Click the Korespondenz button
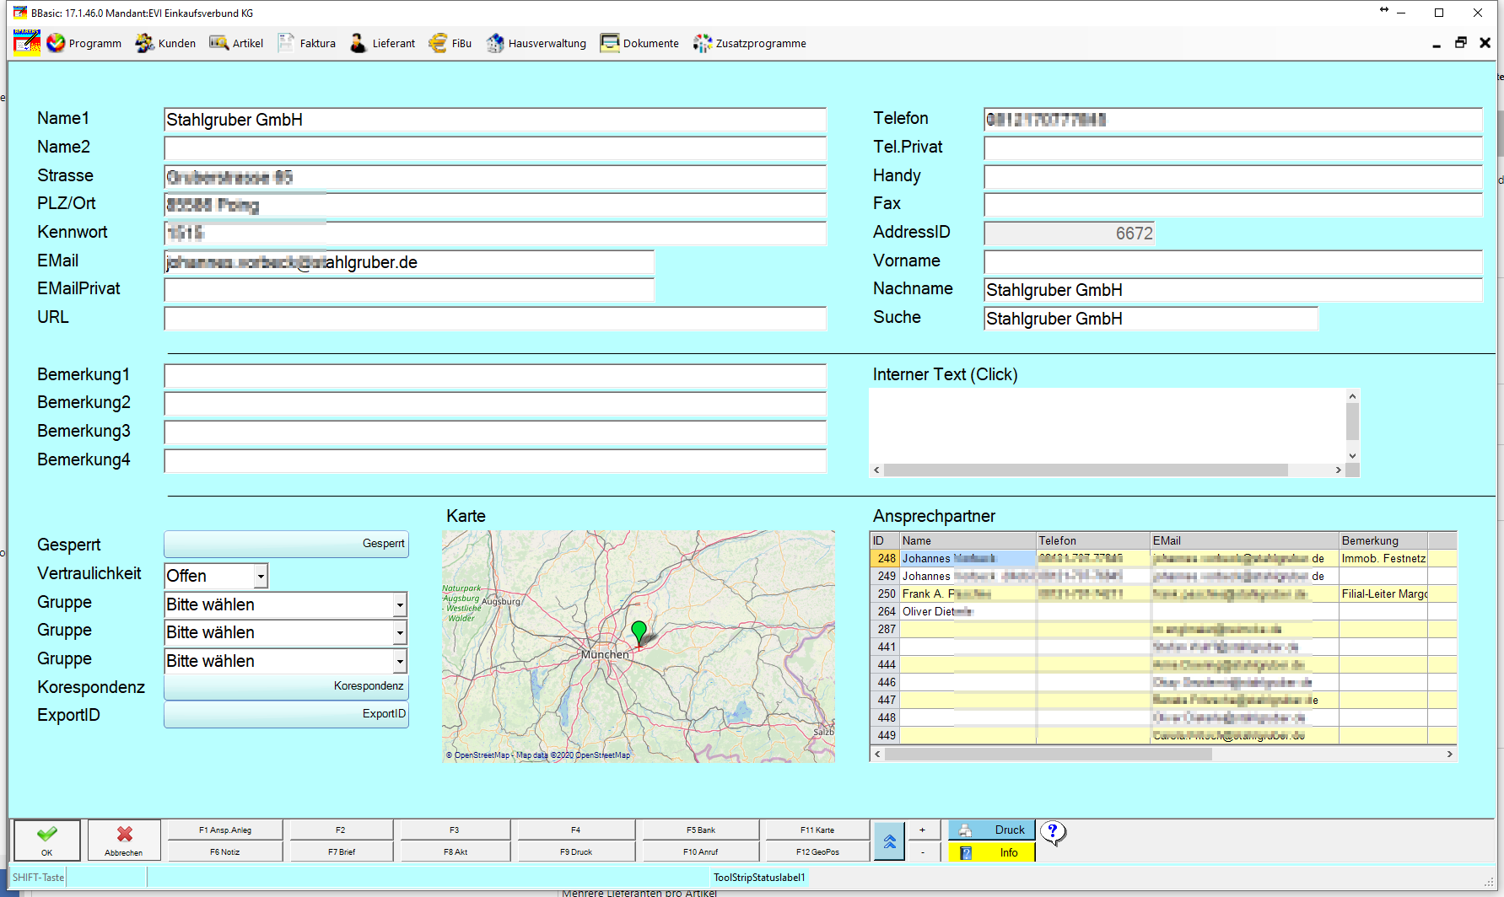This screenshot has width=1504, height=897. click(286, 686)
